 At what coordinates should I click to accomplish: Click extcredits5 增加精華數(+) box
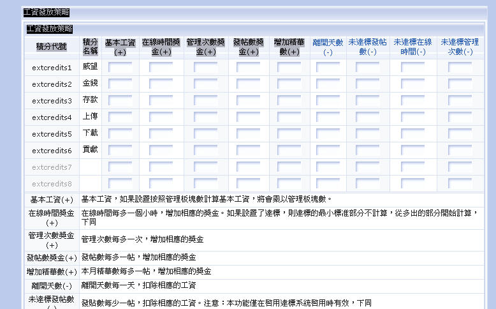289,133
